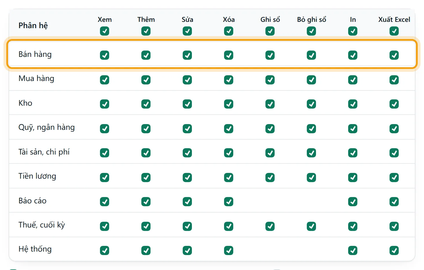Uncheck Ghi sổ permission for Bán hàng
The image size is (424, 270).
click(x=270, y=55)
